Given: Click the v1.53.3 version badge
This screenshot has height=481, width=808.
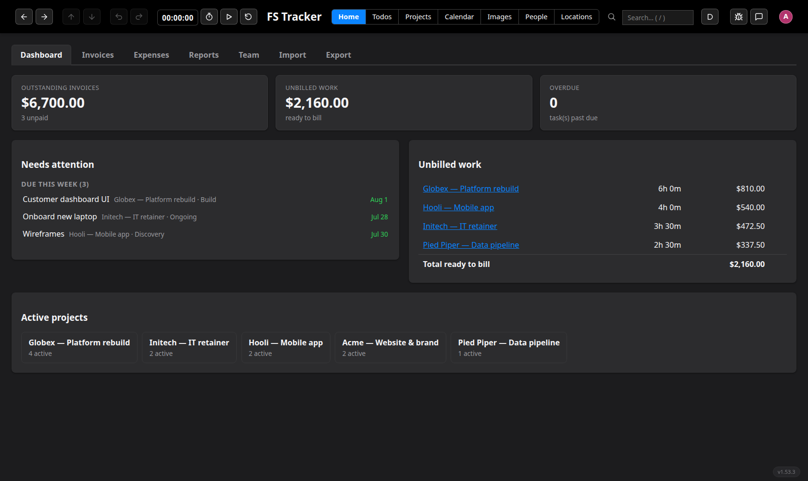Looking at the screenshot, I should click(786, 472).
